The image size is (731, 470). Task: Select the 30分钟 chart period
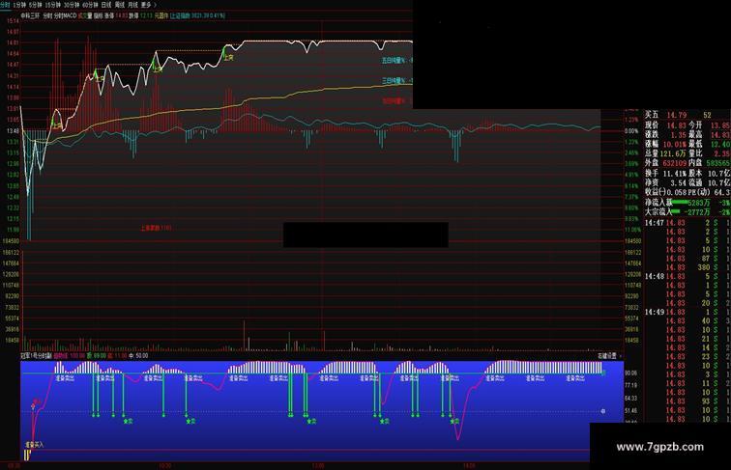pos(72,5)
